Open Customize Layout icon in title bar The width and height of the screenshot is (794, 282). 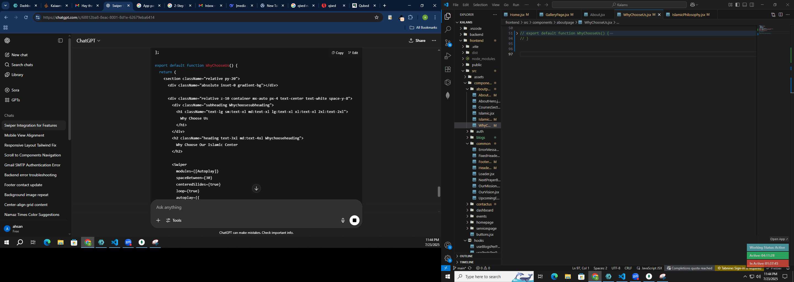click(x=730, y=5)
